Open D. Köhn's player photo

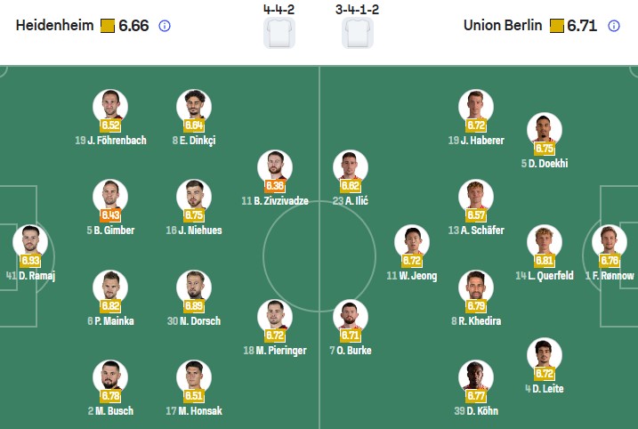(x=476, y=376)
